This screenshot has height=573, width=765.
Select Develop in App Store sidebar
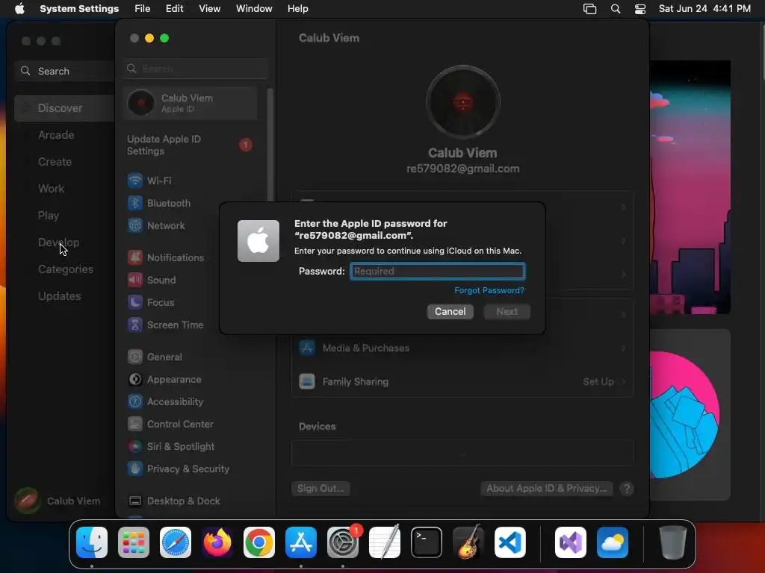click(58, 242)
